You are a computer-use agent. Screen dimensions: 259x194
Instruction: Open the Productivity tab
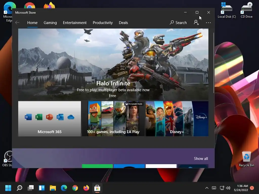103,23
